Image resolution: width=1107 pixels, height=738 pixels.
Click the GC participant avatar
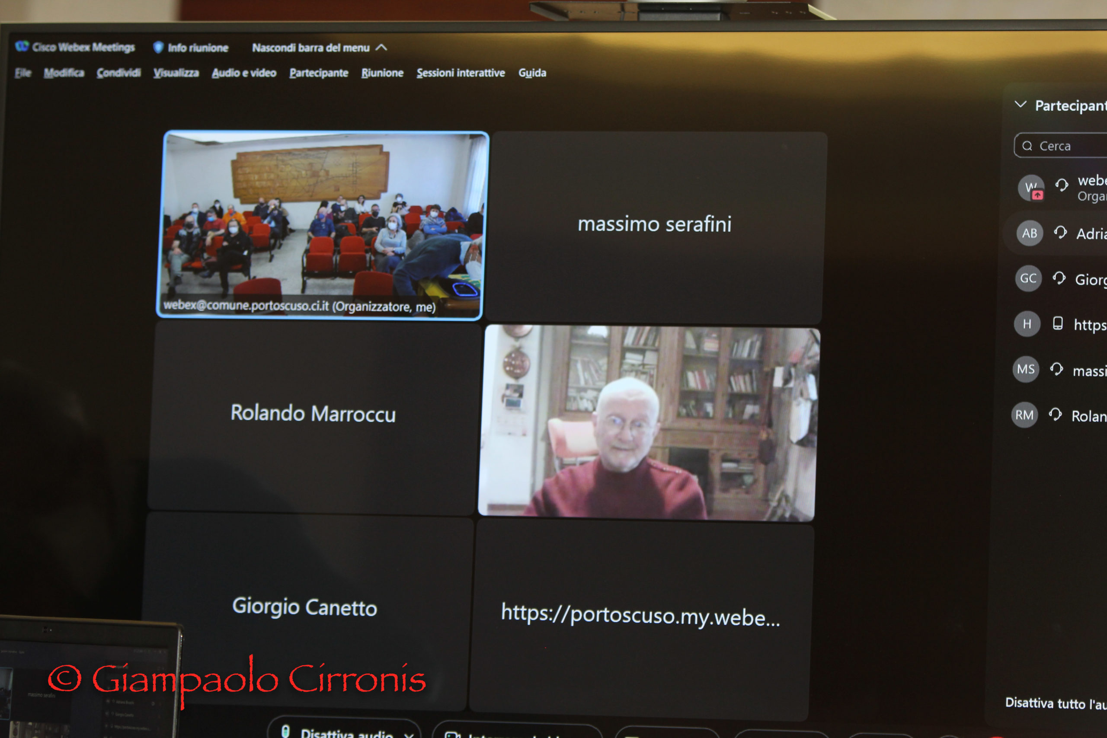[x=1028, y=278]
